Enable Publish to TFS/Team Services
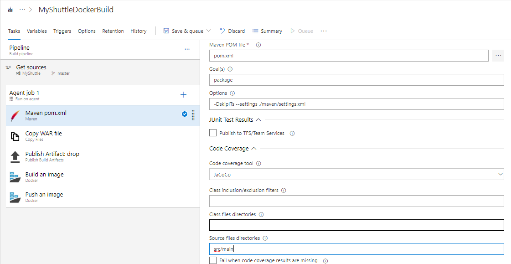The height and width of the screenshot is (264, 511). (x=213, y=133)
